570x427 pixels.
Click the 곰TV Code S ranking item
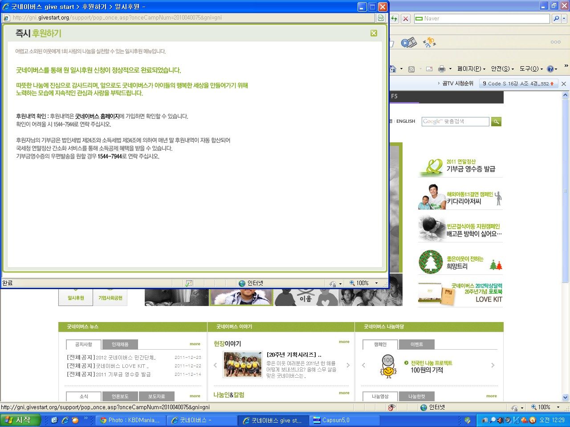coord(518,84)
